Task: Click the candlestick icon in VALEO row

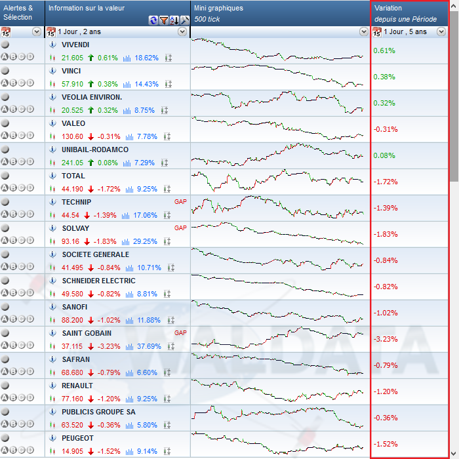Action: 52,136
